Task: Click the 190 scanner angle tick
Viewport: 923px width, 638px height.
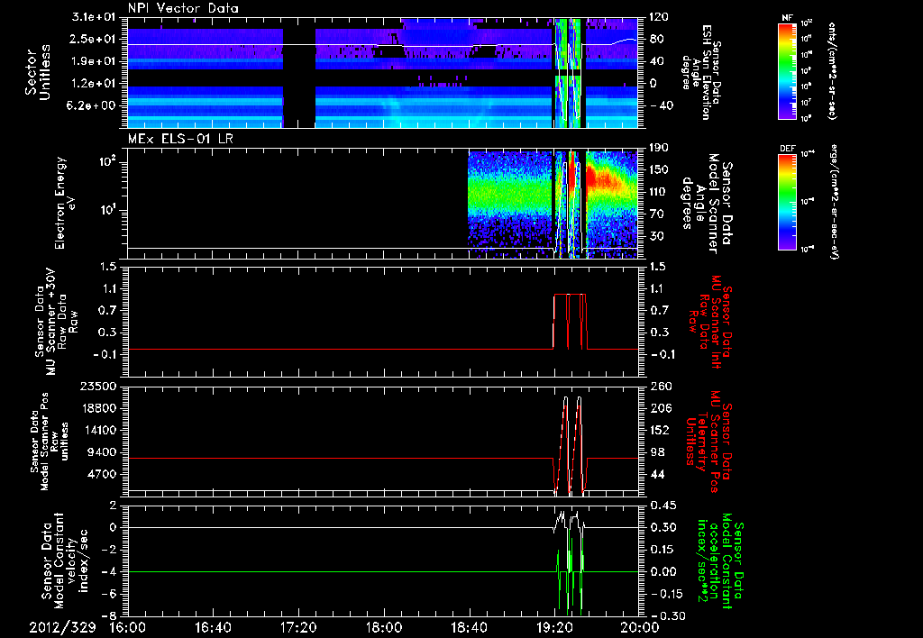Action: point(659,148)
